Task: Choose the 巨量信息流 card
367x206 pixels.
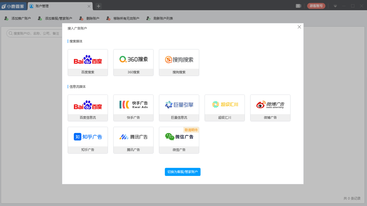Action: (179, 108)
